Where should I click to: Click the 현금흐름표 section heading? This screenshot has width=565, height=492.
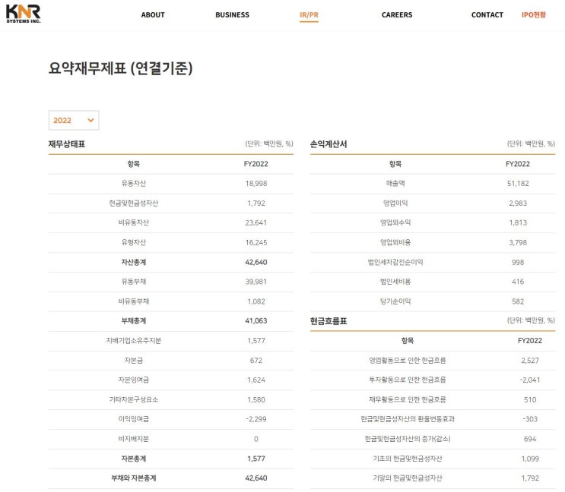tap(329, 321)
